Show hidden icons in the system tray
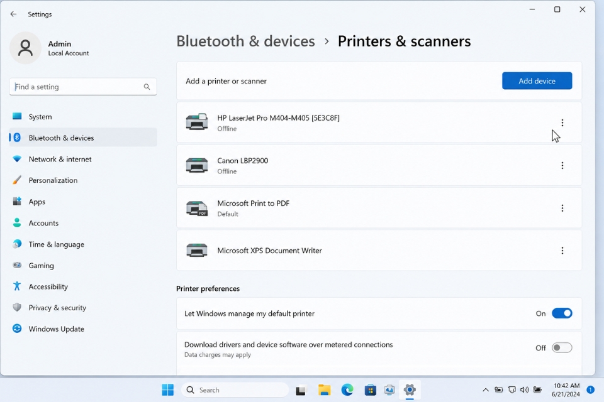This screenshot has width=604, height=402. click(x=486, y=389)
